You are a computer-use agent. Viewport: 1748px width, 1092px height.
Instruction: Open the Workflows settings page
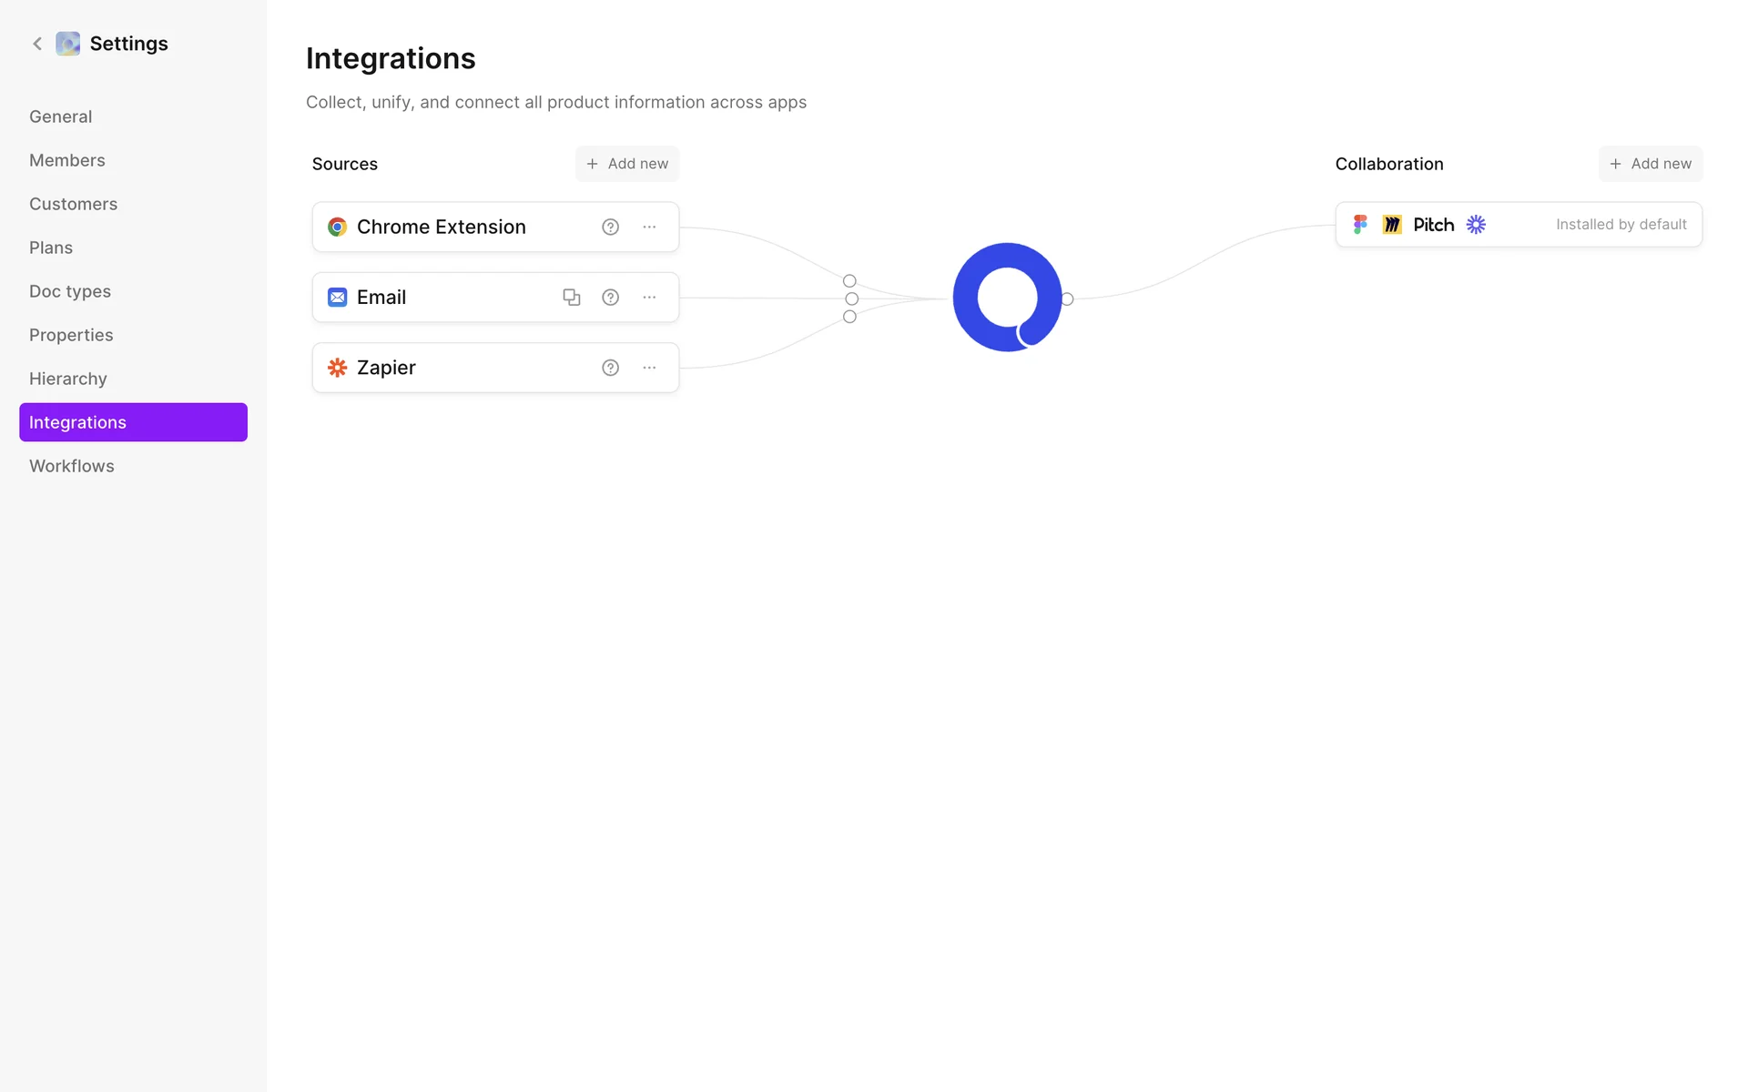(x=72, y=466)
